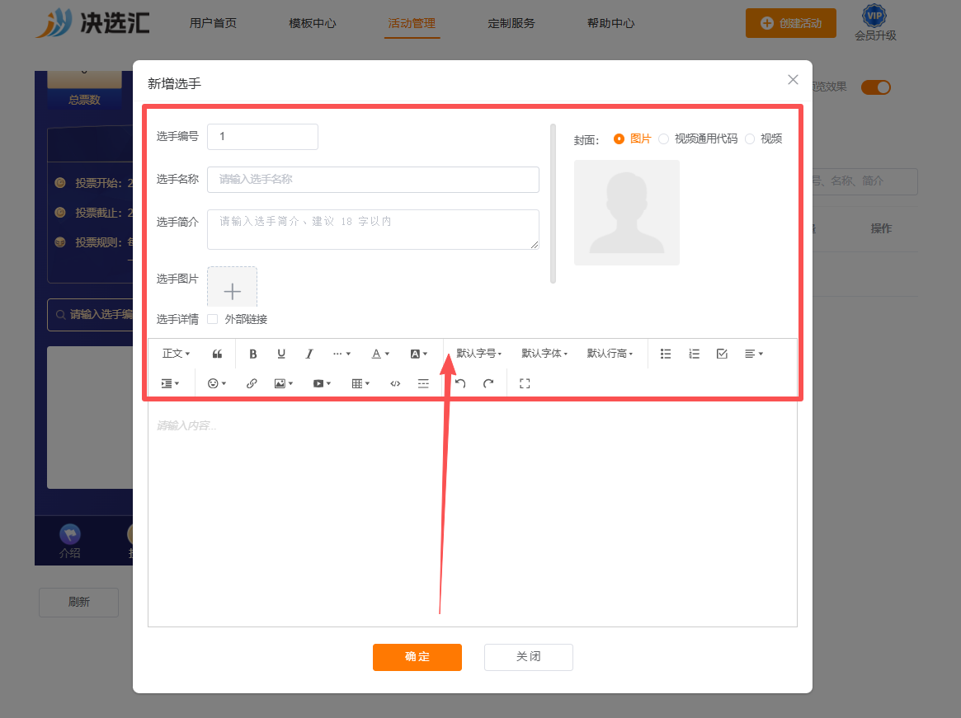Open the 默认行高 line height dropdown
Screen dimensions: 961x718
click(610, 354)
